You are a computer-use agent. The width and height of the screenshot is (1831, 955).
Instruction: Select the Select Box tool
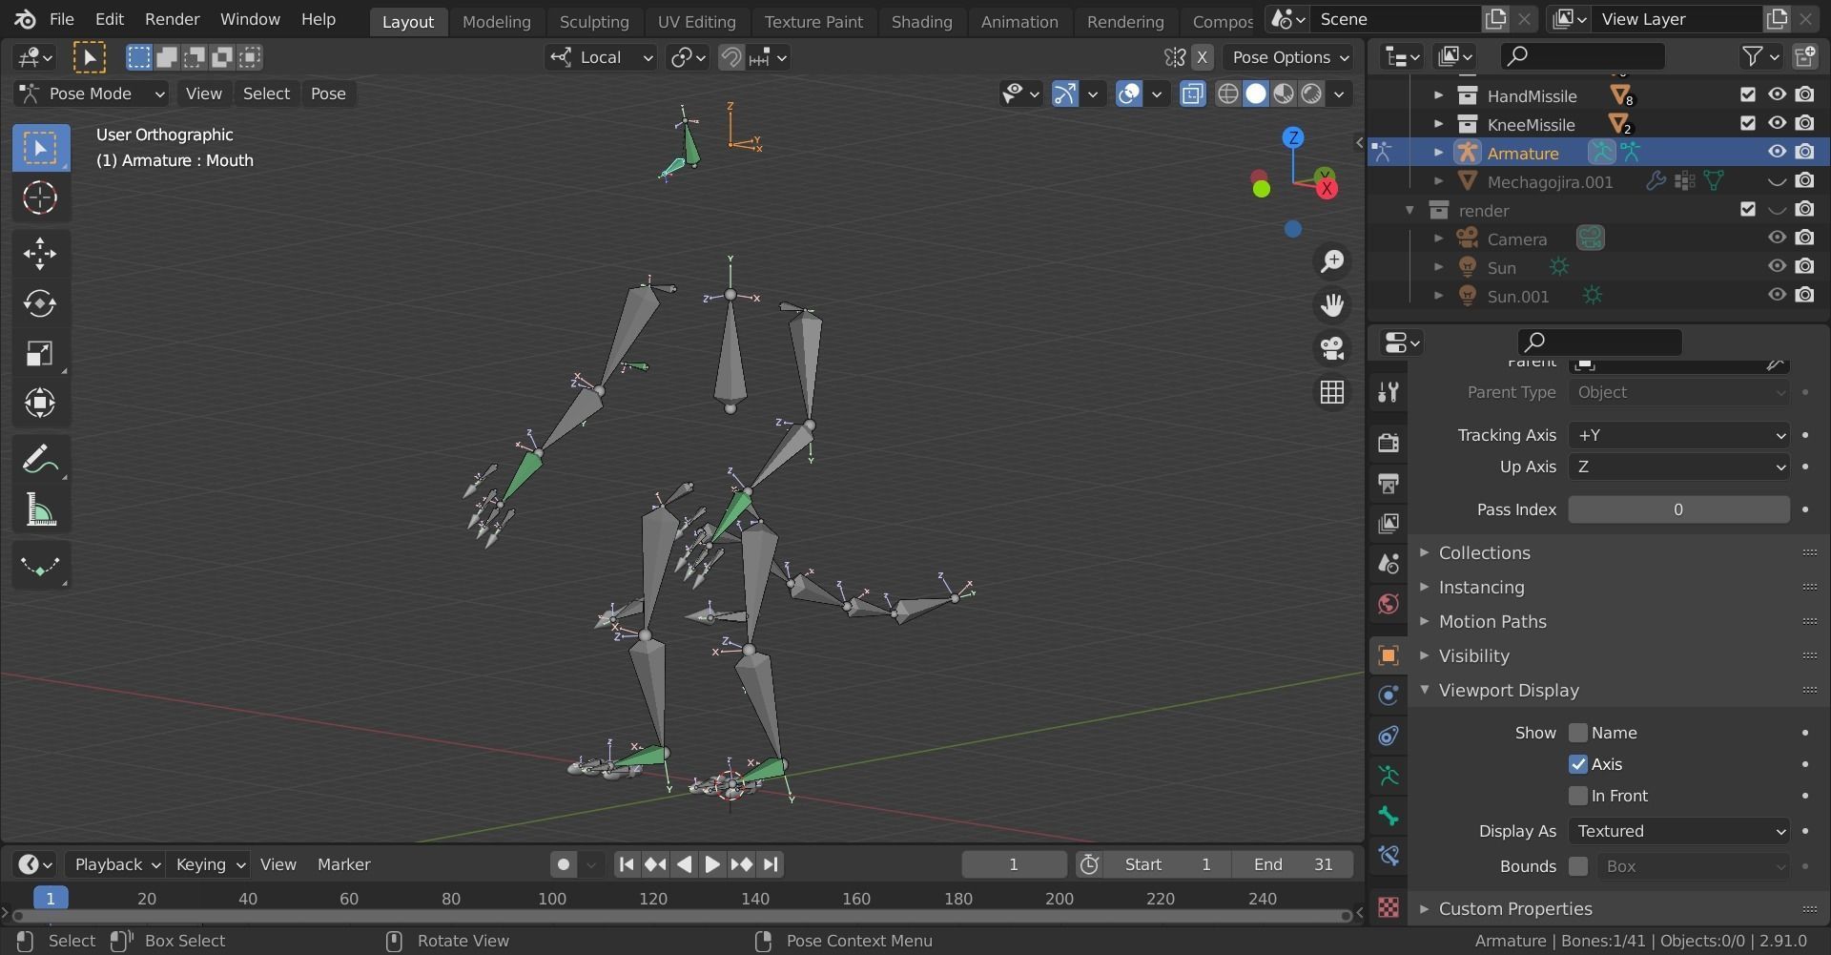click(40, 148)
